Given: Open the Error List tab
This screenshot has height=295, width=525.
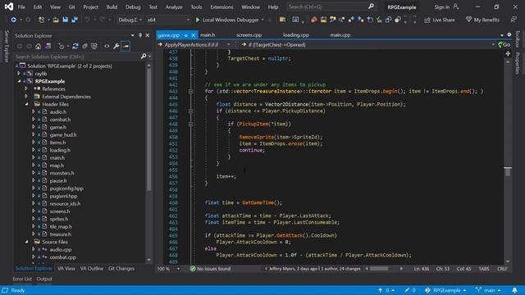Looking at the screenshot, I should pyautogui.click(x=22, y=279).
